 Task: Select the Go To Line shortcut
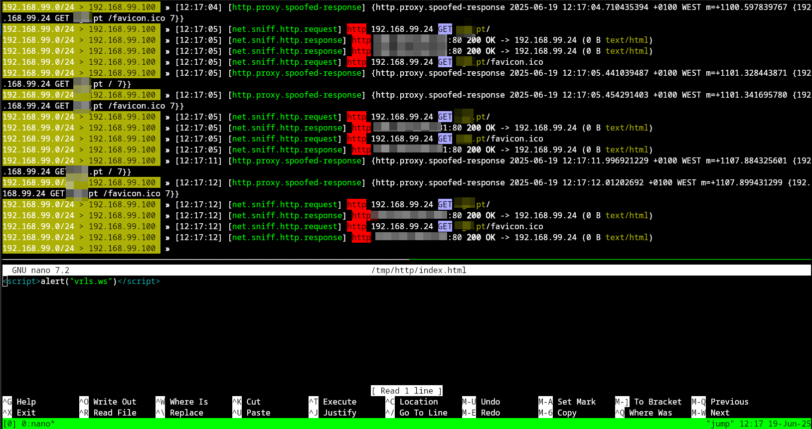click(x=423, y=413)
